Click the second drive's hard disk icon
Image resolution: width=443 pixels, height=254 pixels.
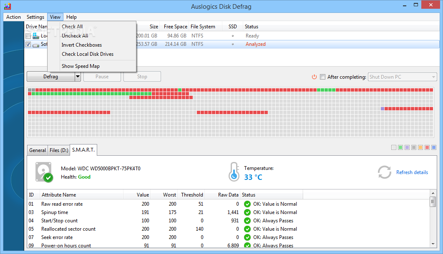click(x=36, y=45)
